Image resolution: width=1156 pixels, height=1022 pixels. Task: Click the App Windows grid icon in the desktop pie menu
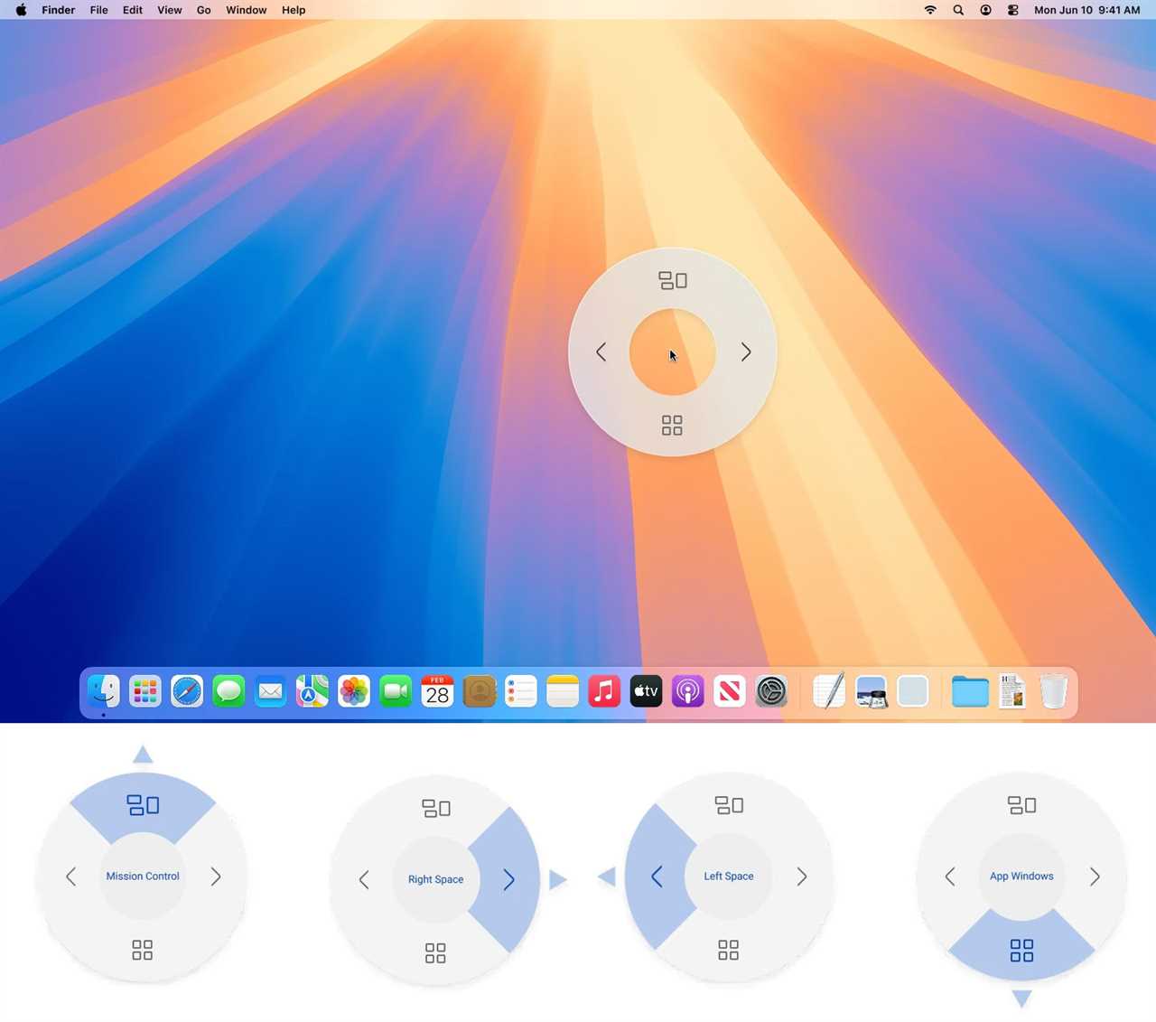point(673,426)
